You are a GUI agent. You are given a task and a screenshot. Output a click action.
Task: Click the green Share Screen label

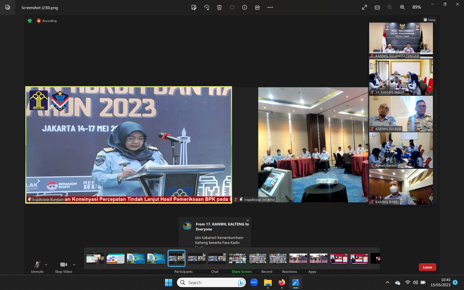point(242,272)
